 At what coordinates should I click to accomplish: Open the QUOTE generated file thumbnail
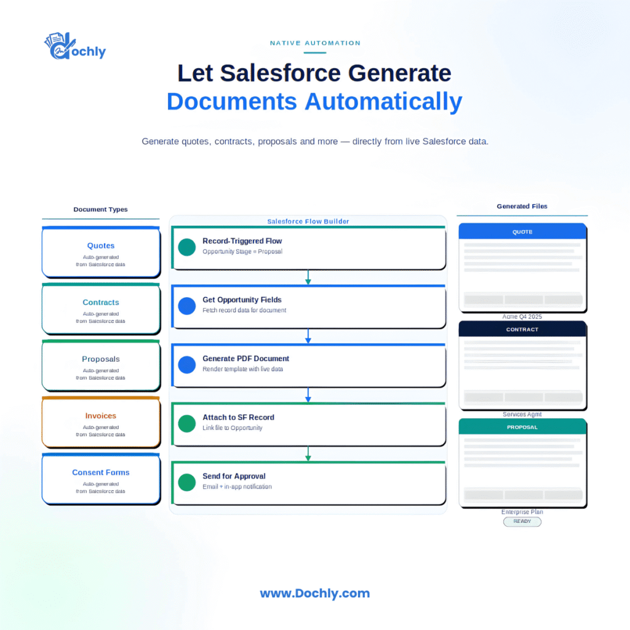click(522, 268)
